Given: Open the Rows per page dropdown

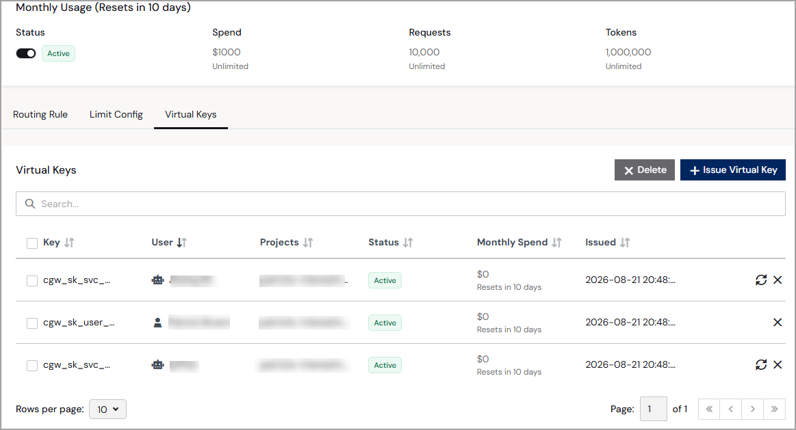Looking at the screenshot, I should 107,409.
